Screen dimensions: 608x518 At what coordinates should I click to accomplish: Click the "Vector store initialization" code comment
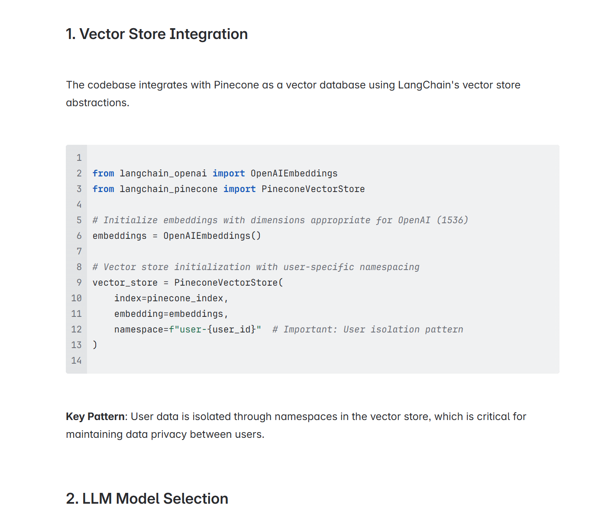(256, 267)
